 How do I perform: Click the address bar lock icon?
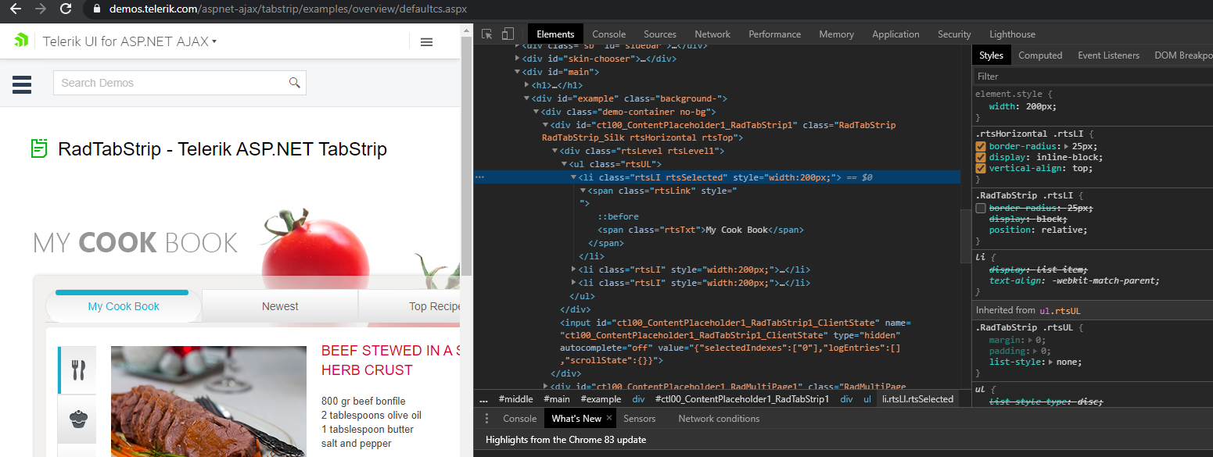tap(97, 9)
